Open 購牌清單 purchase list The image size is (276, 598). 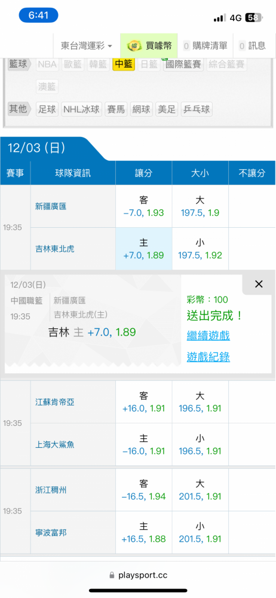click(206, 46)
